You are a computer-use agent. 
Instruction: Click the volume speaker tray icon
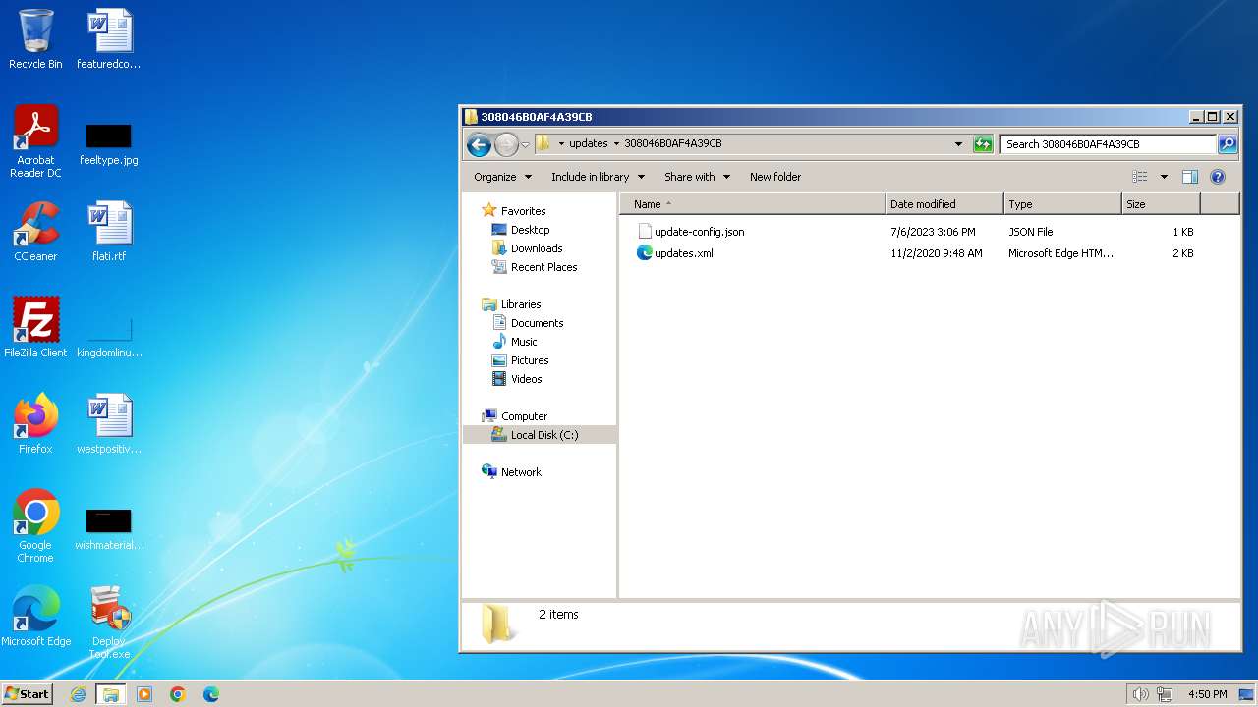1140,694
